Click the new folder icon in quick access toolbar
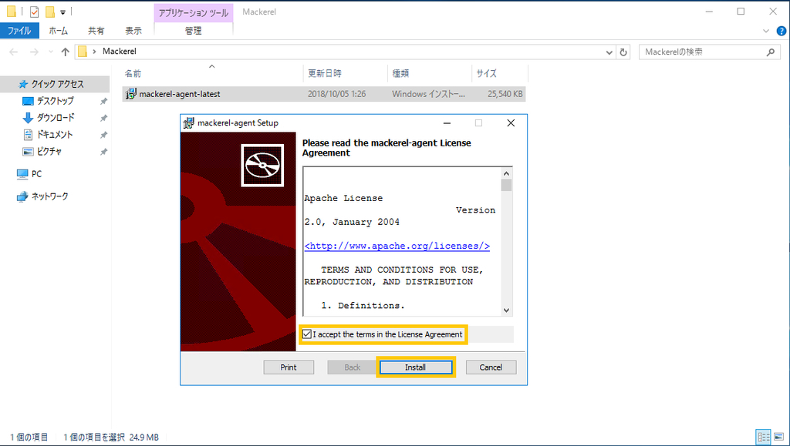This screenshot has height=446, width=790. [50, 12]
